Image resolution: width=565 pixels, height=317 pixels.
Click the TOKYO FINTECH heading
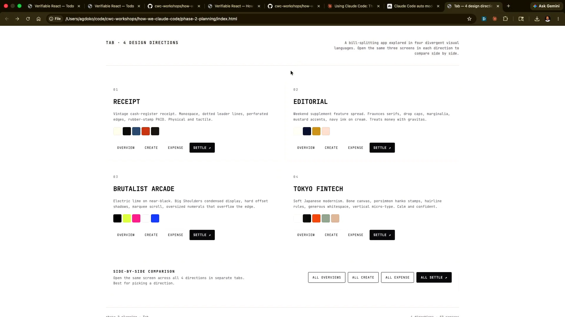(x=318, y=189)
